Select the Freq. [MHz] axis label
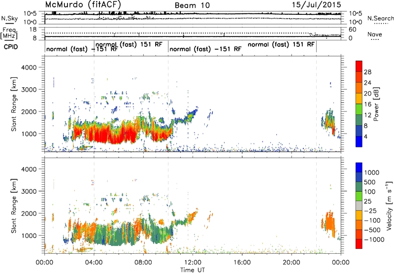The width and height of the screenshot is (394, 273). [x=9, y=33]
